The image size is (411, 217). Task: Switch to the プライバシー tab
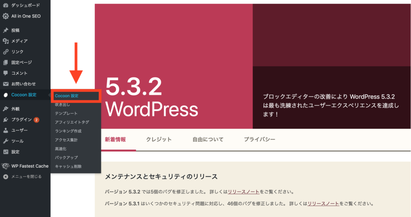[x=260, y=140]
